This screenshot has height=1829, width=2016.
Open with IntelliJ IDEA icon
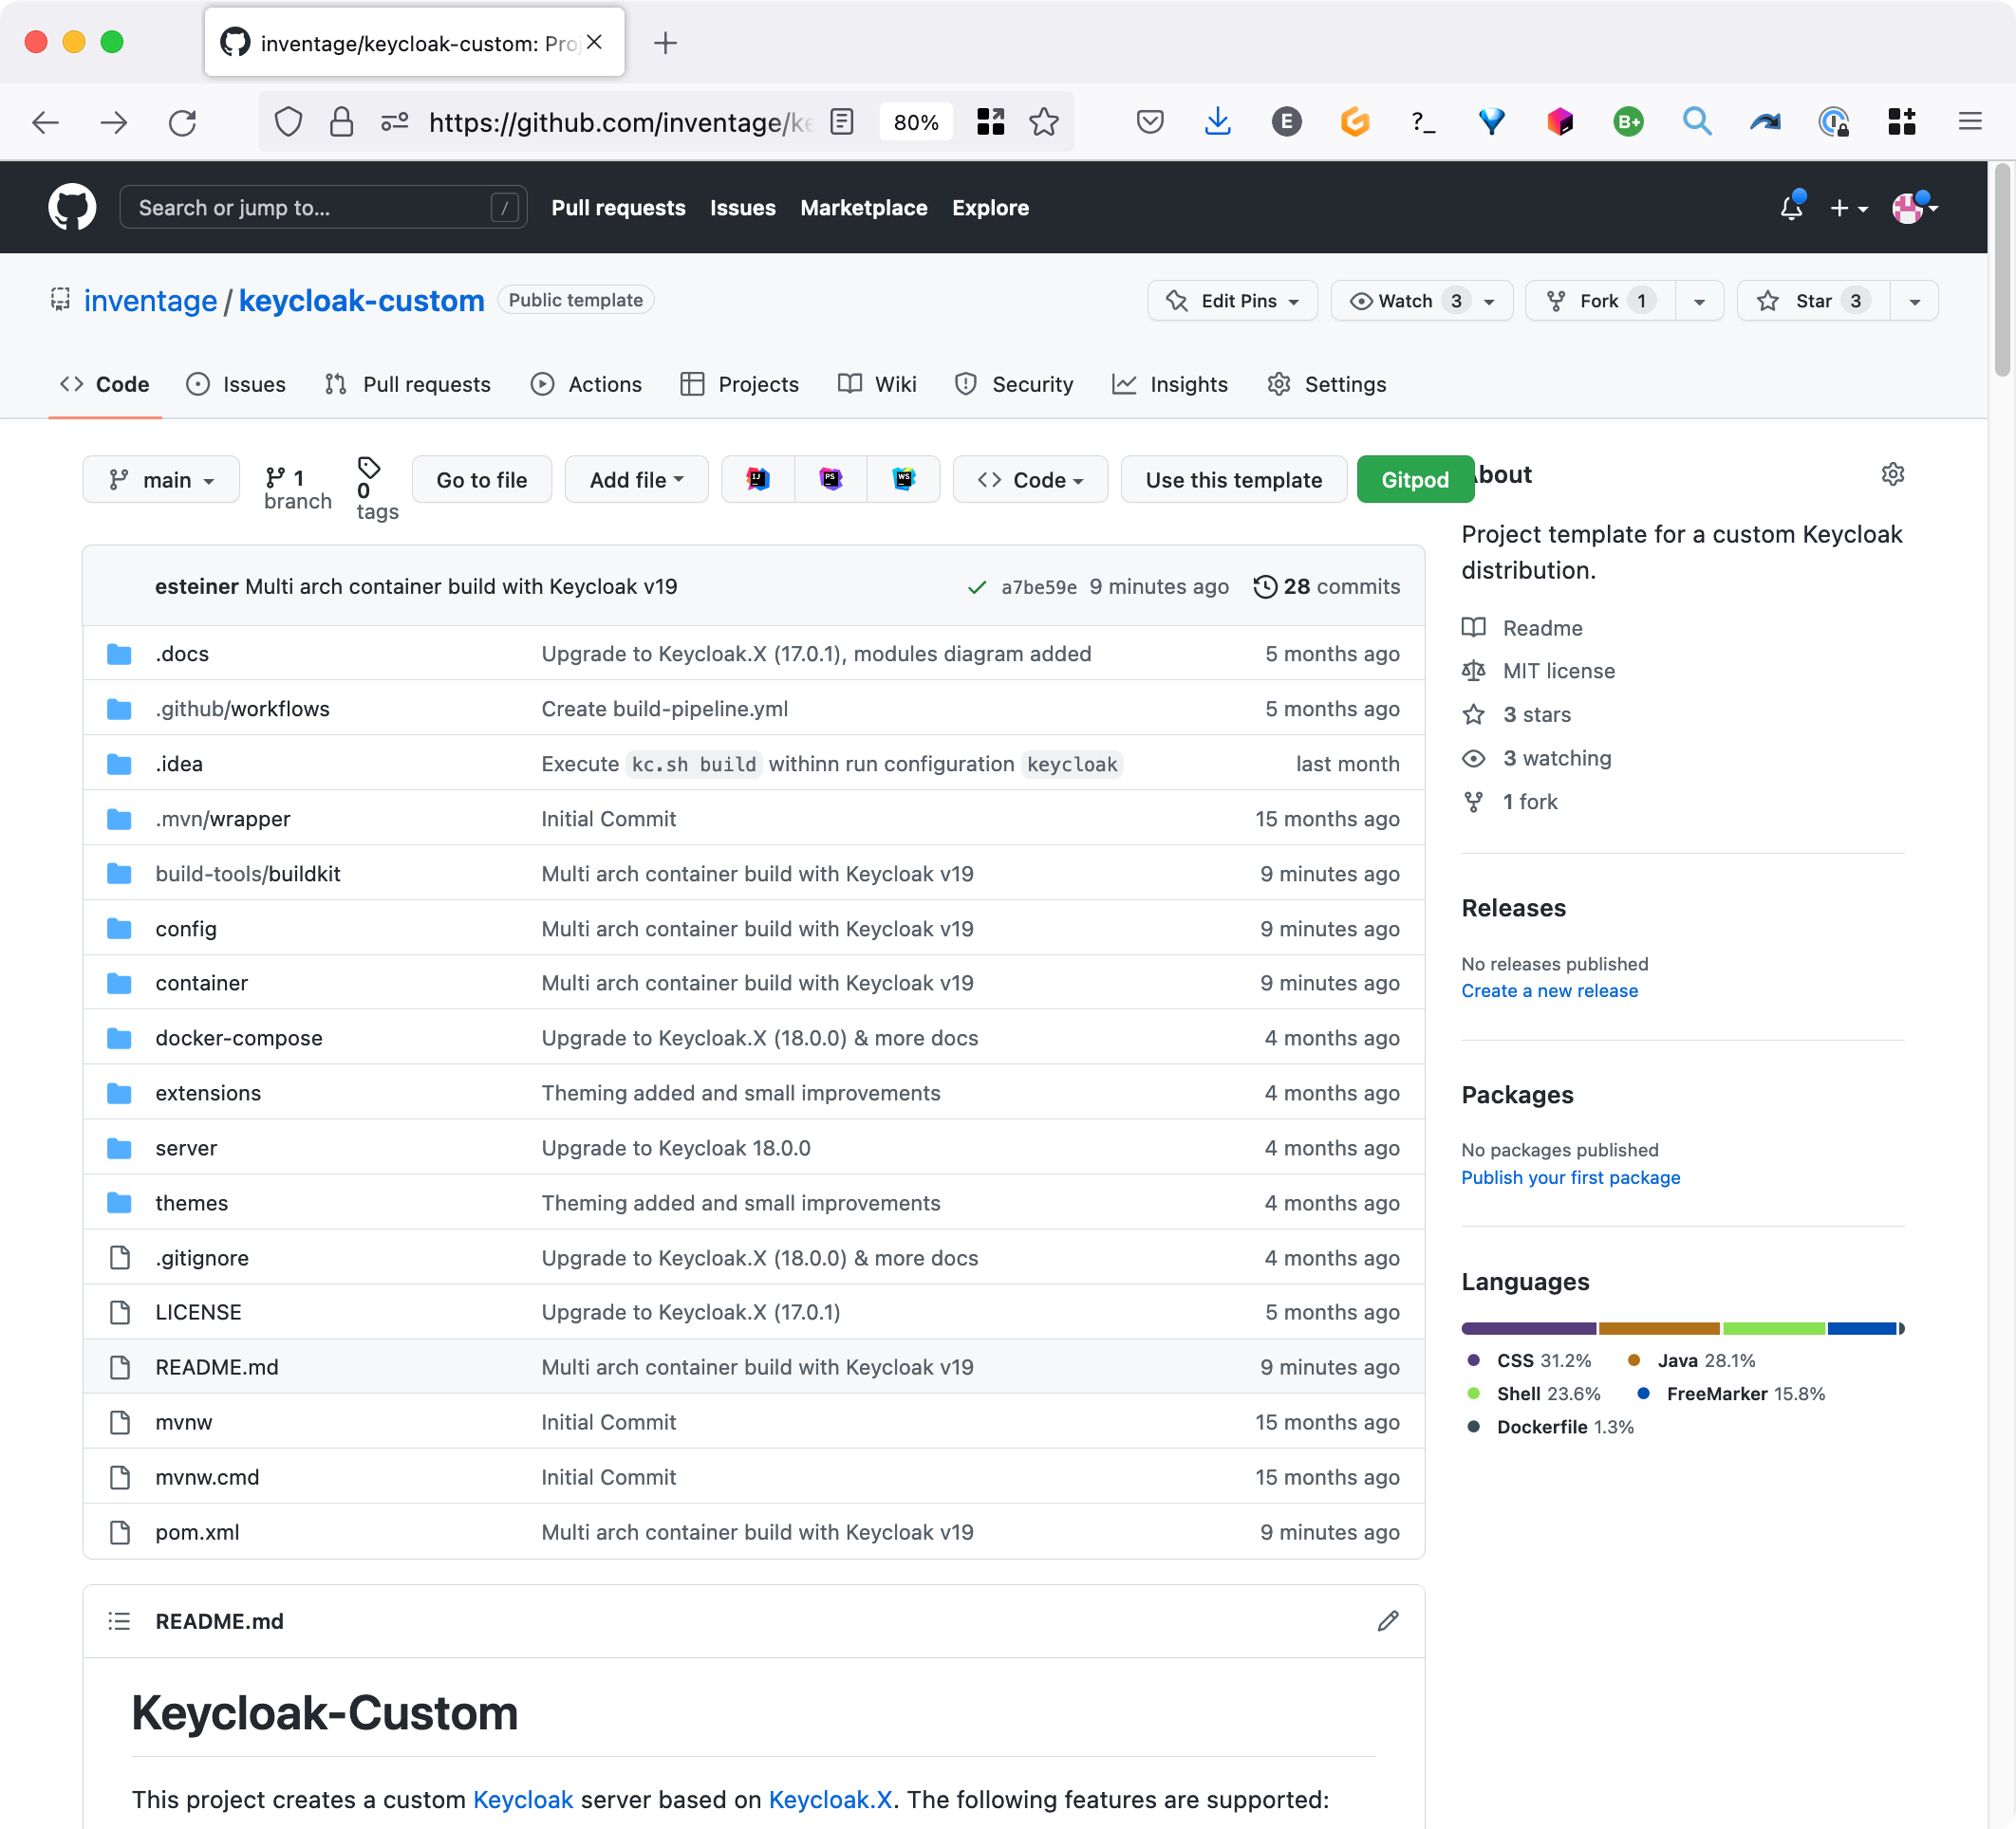pos(758,480)
